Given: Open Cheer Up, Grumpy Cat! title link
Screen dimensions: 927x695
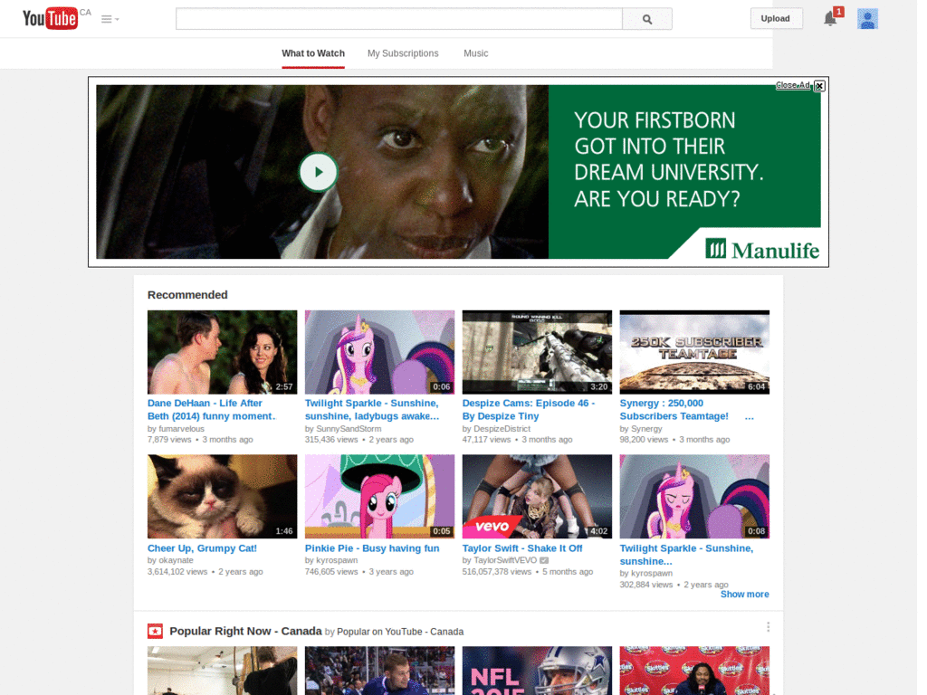Looking at the screenshot, I should 202,548.
